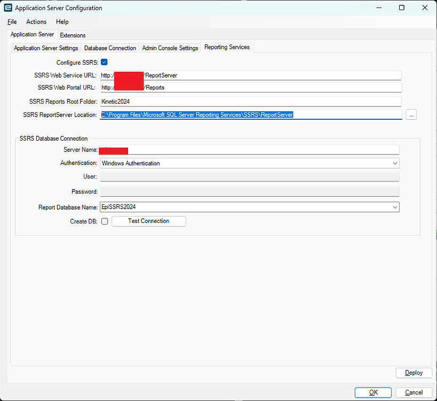Toggle the Configure SSRS checkbox
Image resolution: width=437 pixels, height=401 pixels.
coord(104,62)
